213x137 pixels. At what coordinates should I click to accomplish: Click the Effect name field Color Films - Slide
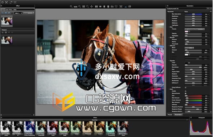20,10
